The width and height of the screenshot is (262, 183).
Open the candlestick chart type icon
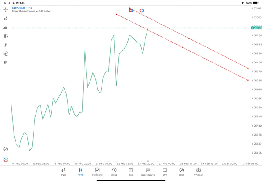[x=6, y=18]
